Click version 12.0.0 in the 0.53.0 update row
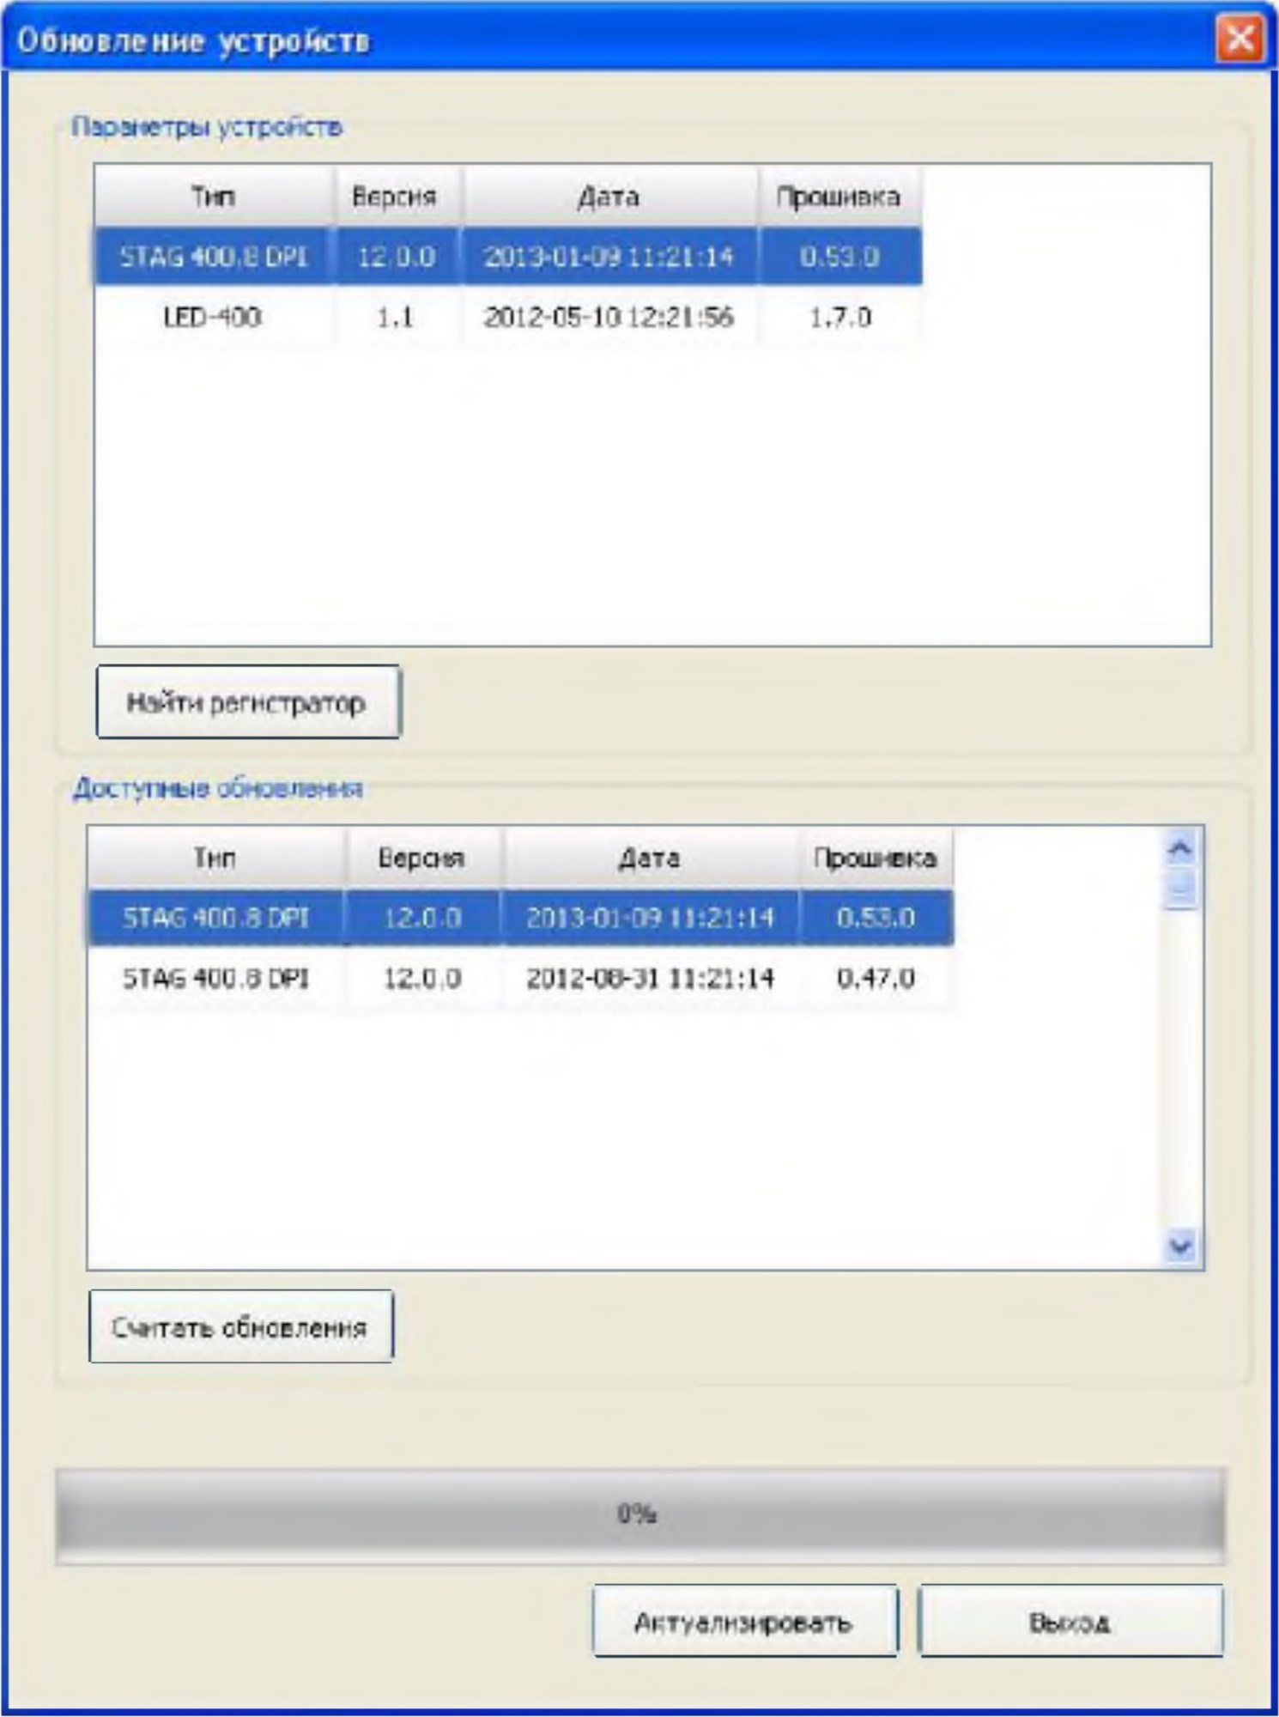The image size is (1279, 1717). (422, 918)
